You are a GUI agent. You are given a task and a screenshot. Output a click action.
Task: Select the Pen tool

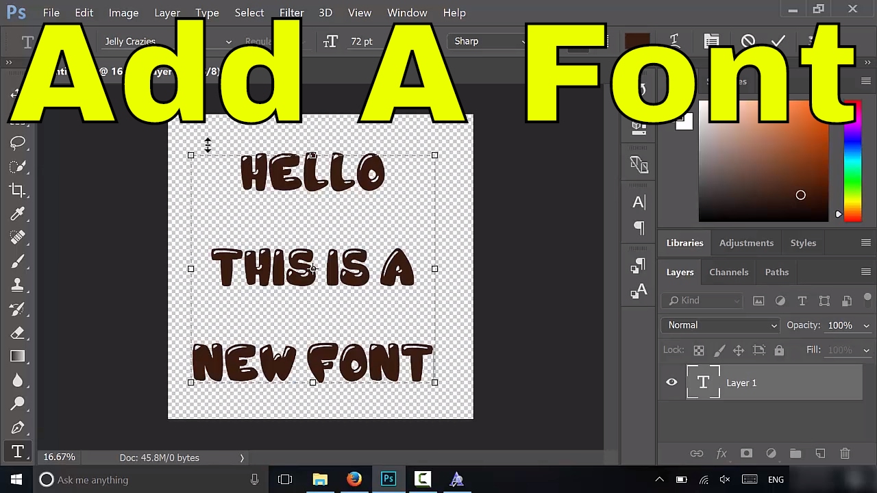pos(18,428)
